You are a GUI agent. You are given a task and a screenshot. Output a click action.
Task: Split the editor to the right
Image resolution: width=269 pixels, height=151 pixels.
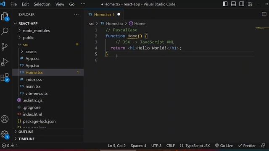264,14
